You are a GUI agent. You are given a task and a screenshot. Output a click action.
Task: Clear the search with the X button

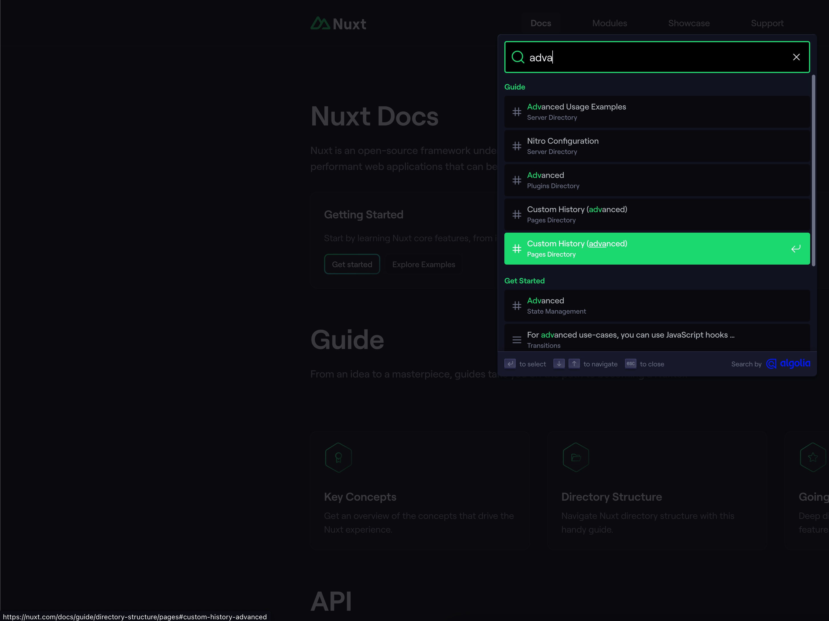(x=796, y=57)
